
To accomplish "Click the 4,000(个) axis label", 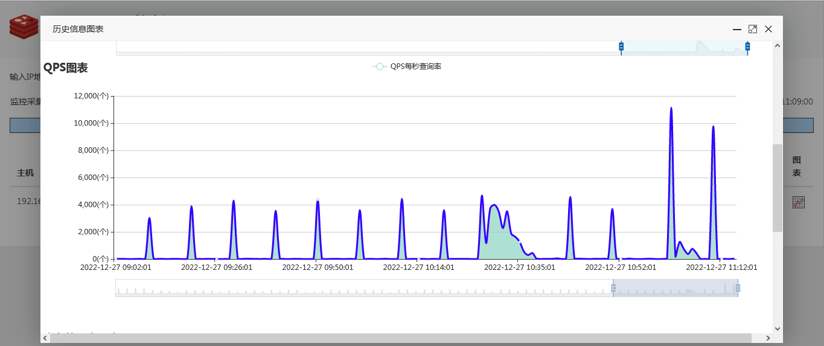I will tap(94, 205).
